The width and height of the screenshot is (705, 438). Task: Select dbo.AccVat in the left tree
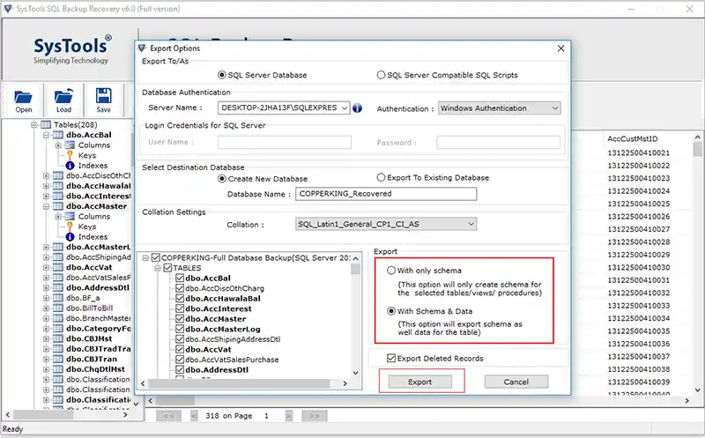89,267
